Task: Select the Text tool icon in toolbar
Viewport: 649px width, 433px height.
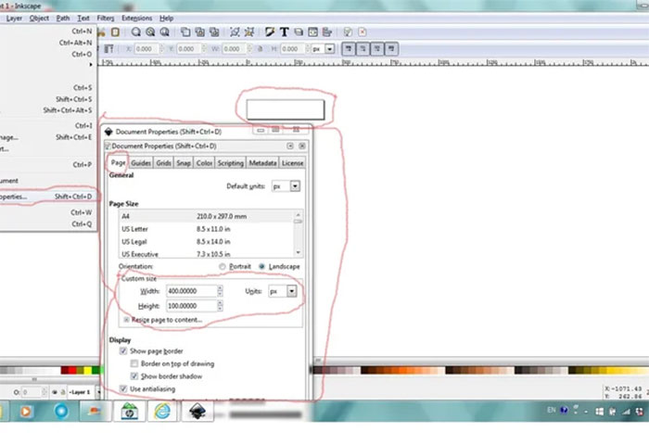Action: pos(284,32)
